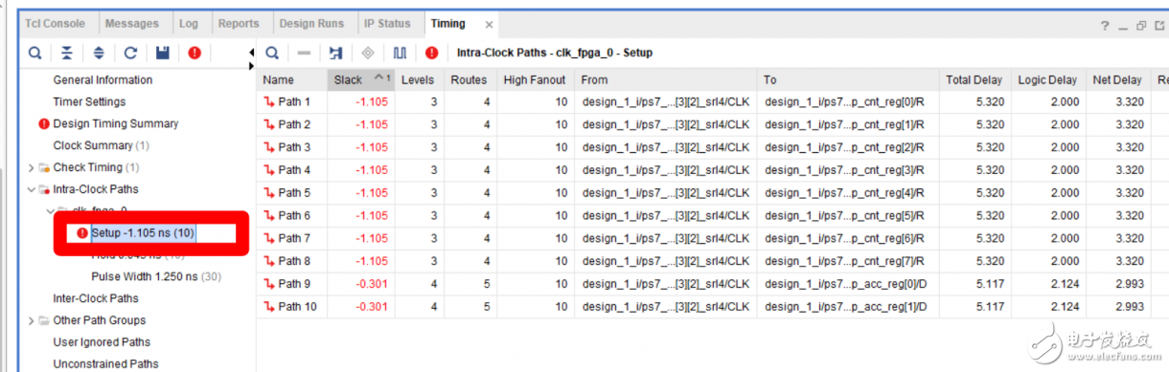This screenshot has height=372, width=1169.
Task: Click the expand all icon in left toolbar
Action: click(x=99, y=53)
